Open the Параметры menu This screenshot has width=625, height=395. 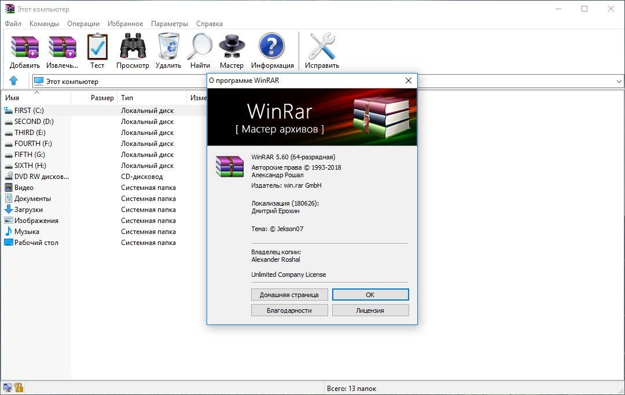(170, 24)
